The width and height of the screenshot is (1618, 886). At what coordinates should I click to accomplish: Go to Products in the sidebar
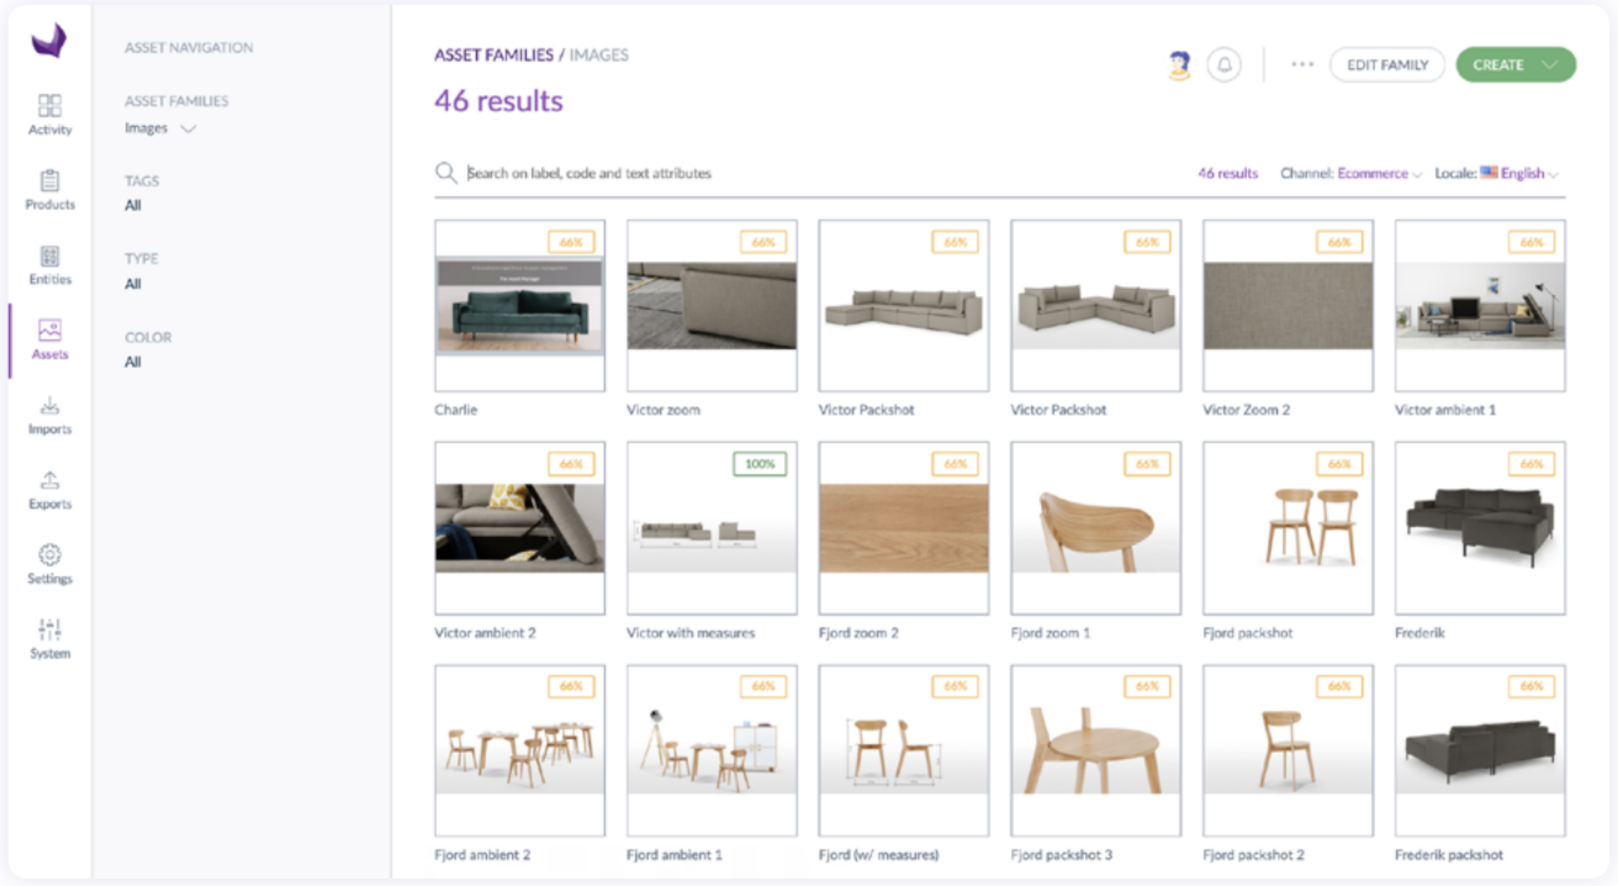(x=50, y=190)
